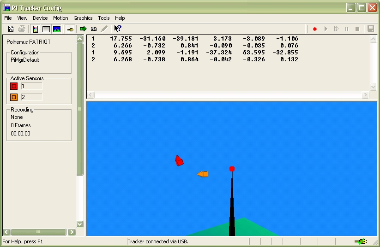Toggle the graphics view pane toolbar icon
Viewport: 380px width, 247px height.
(x=57, y=29)
